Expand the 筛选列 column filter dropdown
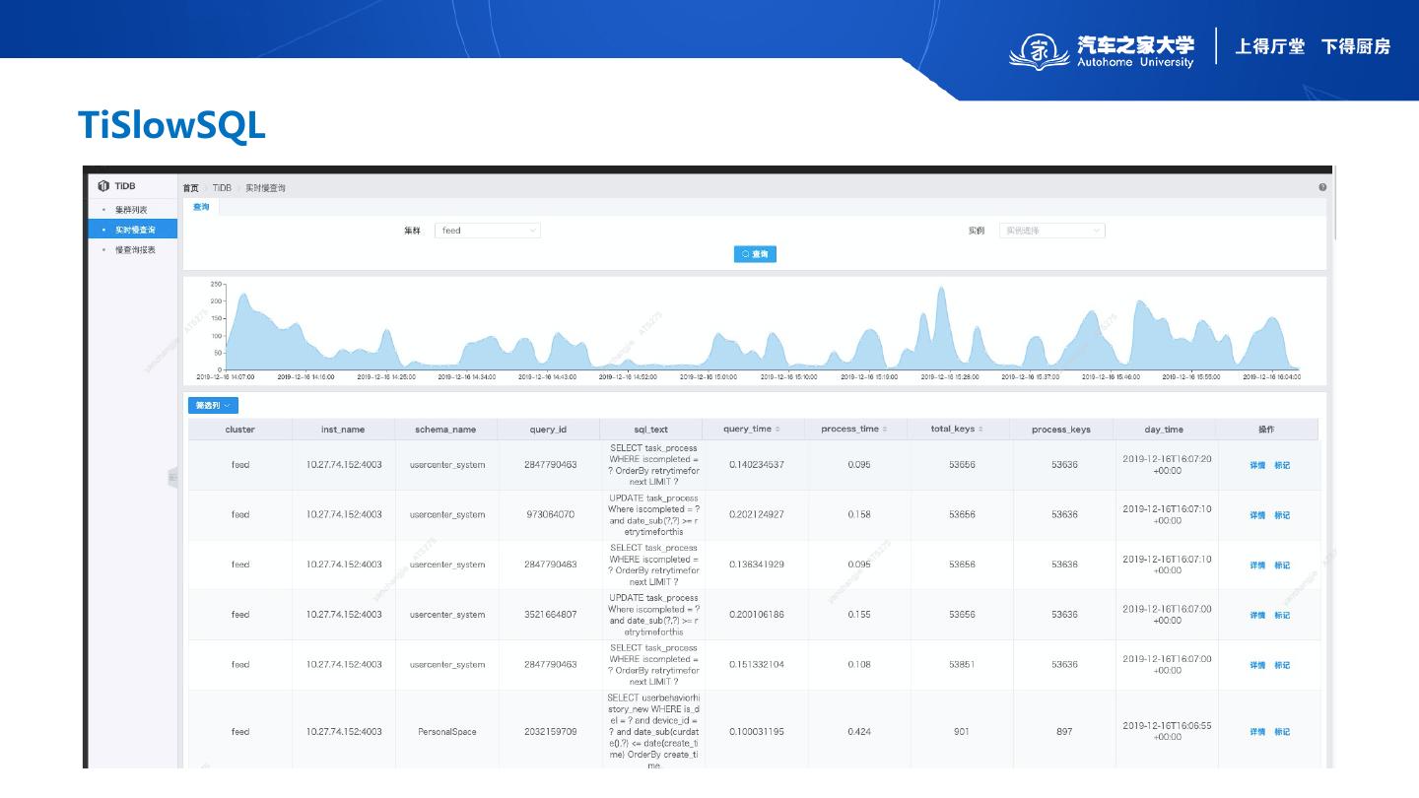 (x=213, y=405)
